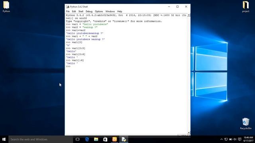Click the 'var1+var2' input line
Screen dimensions: 255x143
coord(75,30)
